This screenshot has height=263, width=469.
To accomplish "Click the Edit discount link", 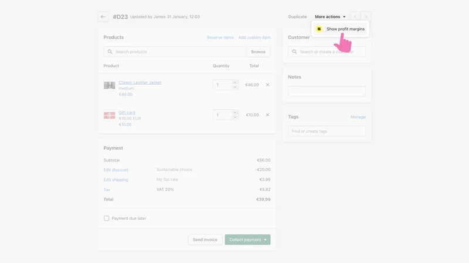I will [x=115, y=169].
